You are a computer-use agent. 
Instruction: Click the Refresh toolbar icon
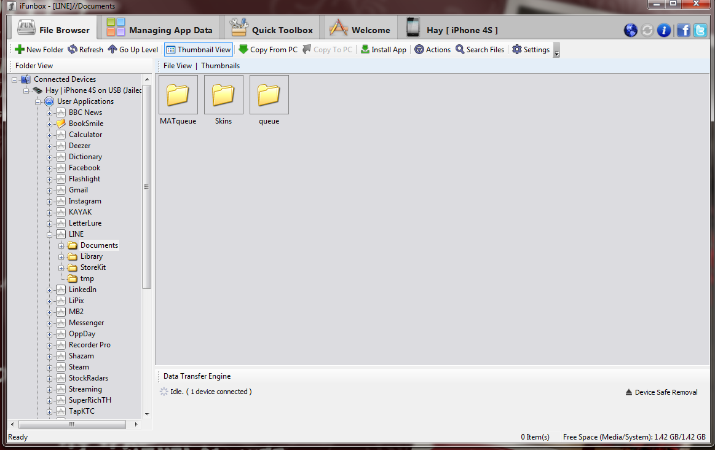pyautogui.click(x=73, y=49)
